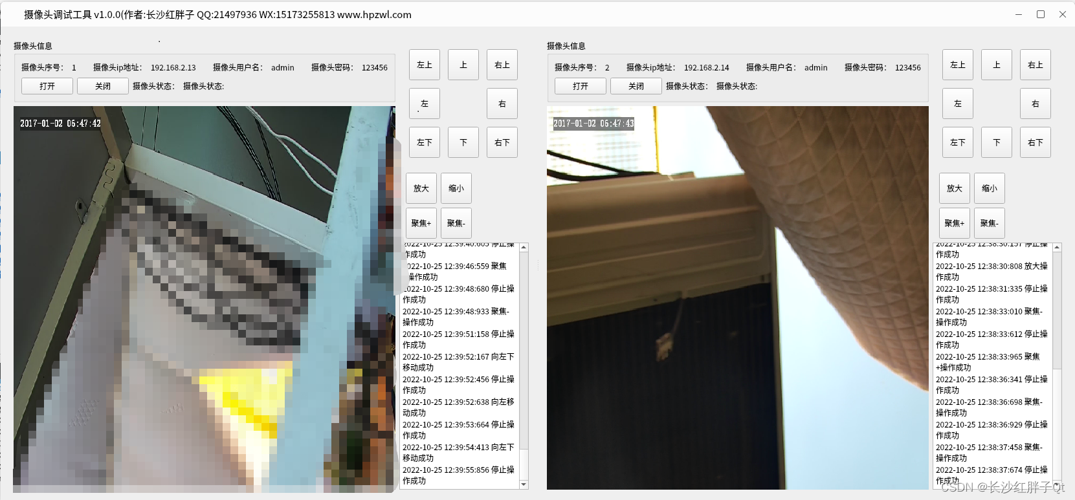Select log entry 12:38:30:808 放大操作成功
This screenshot has width=1075, height=500.
992,272
